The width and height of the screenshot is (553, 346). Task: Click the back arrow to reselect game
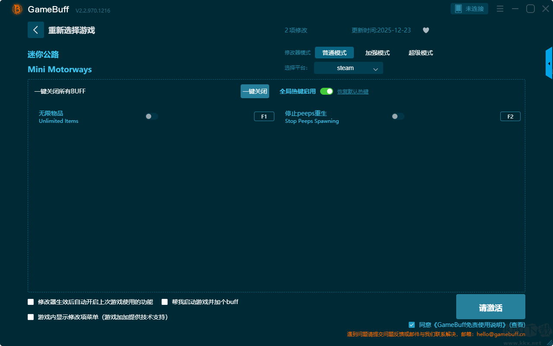tap(36, 30)
